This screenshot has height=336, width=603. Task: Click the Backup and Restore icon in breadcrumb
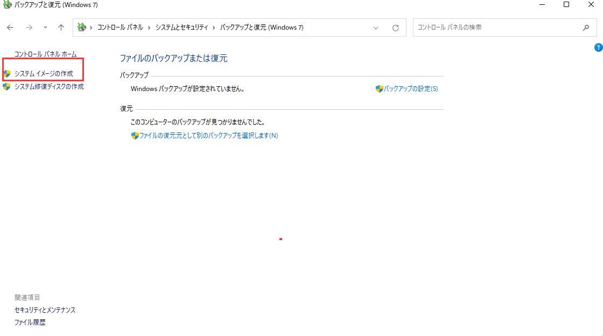pos(81,27)
